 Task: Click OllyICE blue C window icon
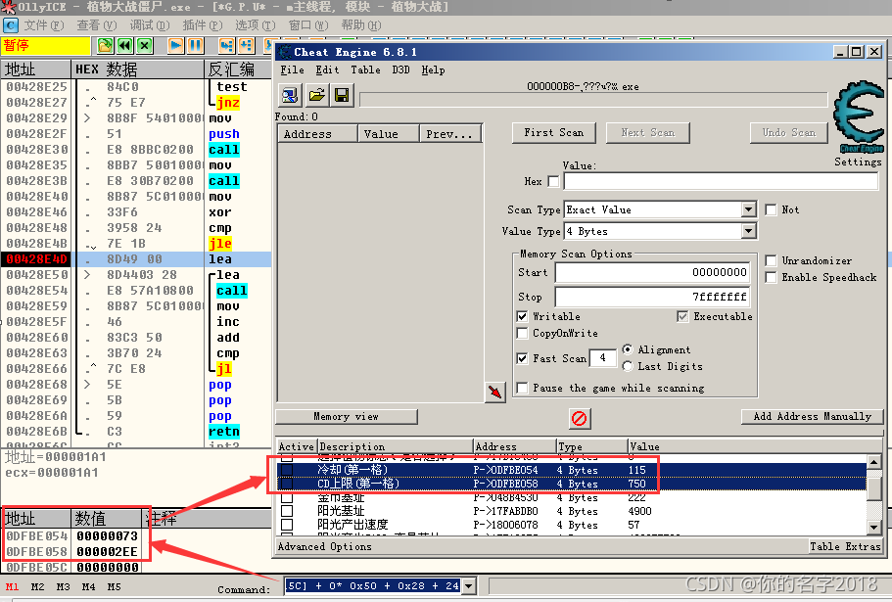11,25
